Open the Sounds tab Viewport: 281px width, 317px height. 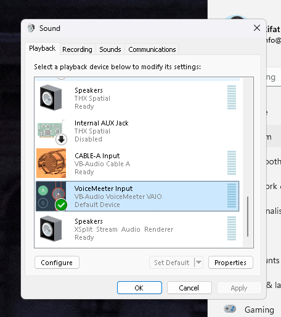(x=110, y=49)
